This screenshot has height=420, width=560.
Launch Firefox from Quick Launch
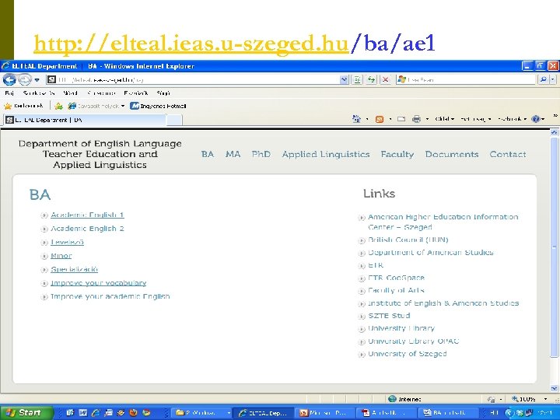(x=134, y=413)
